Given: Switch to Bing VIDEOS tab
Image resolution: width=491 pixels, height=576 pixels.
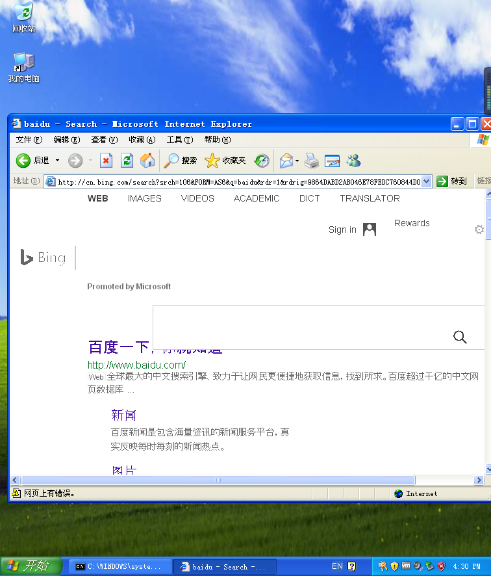Looking at the screenshot, I should point(197,198).
